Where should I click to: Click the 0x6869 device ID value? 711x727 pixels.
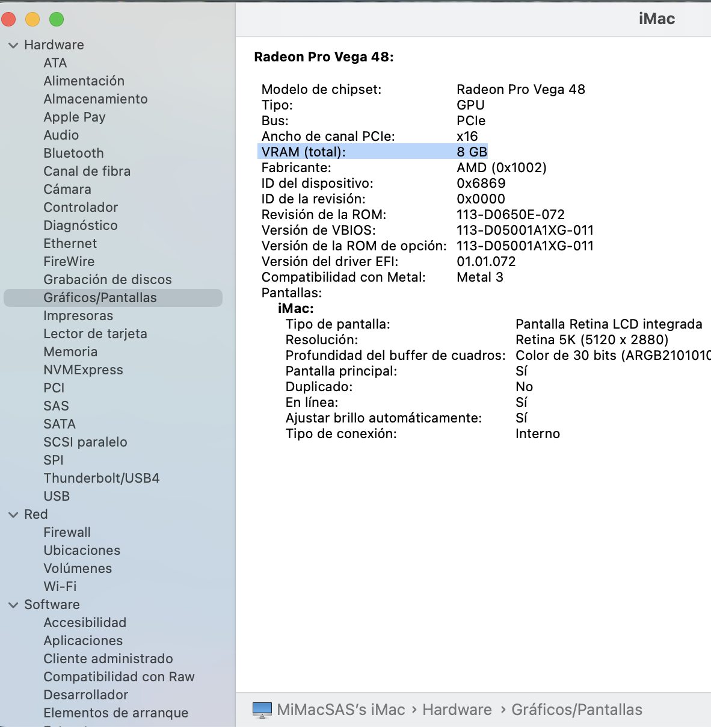tap(481, 183)
